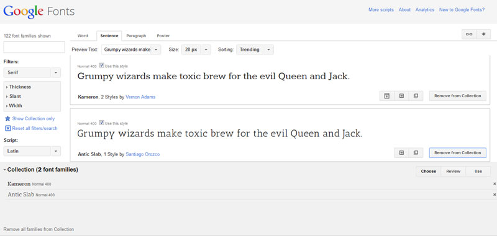Click the chain-link icon button at top right
The width and height of the screenshot is (497, 236).
(x=469, y=35)
